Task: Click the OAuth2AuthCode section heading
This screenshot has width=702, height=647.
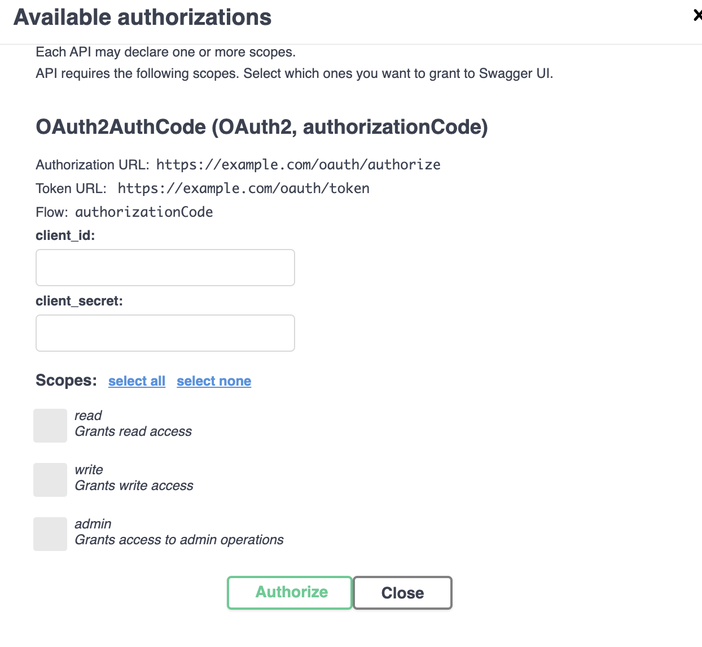Action: click(x=262, y=127)
